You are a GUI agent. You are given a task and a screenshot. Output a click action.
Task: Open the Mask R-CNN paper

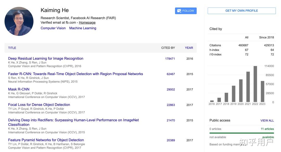[19, 89]
